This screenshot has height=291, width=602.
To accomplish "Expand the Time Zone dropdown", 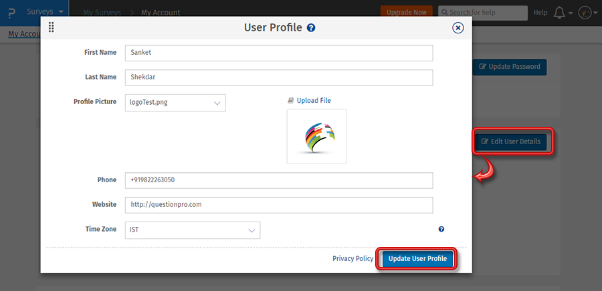I will coord(193,230).
